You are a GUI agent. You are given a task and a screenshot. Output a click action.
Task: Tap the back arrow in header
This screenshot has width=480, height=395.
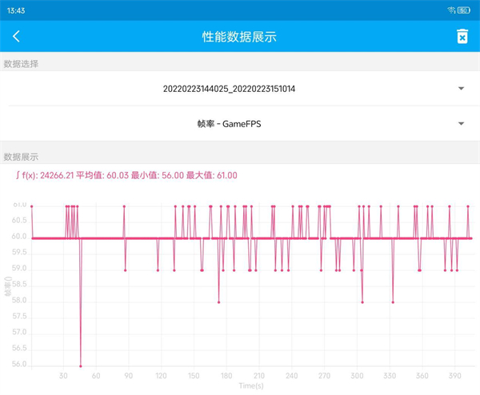click(17, 36)
